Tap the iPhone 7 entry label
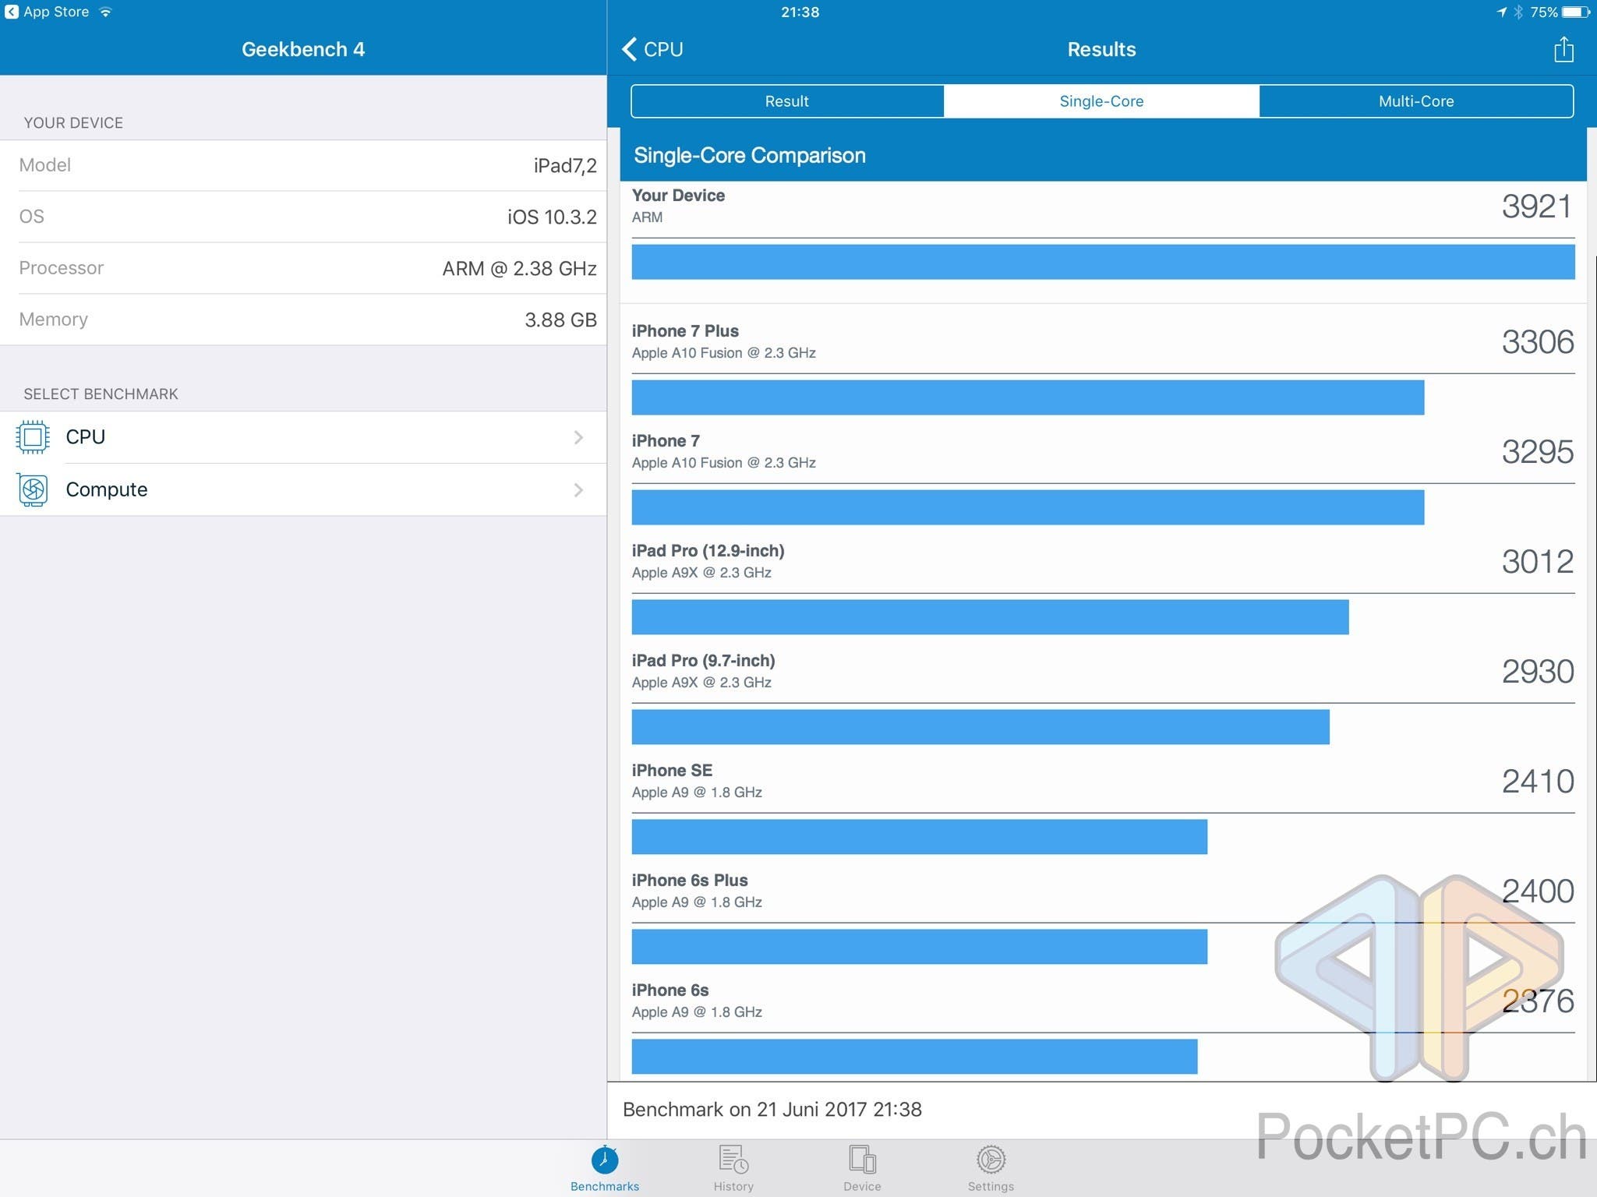 (666, 441)
